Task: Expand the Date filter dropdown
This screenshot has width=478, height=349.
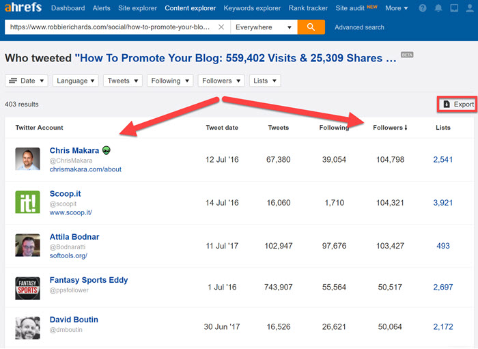Action: coord(27,81)
